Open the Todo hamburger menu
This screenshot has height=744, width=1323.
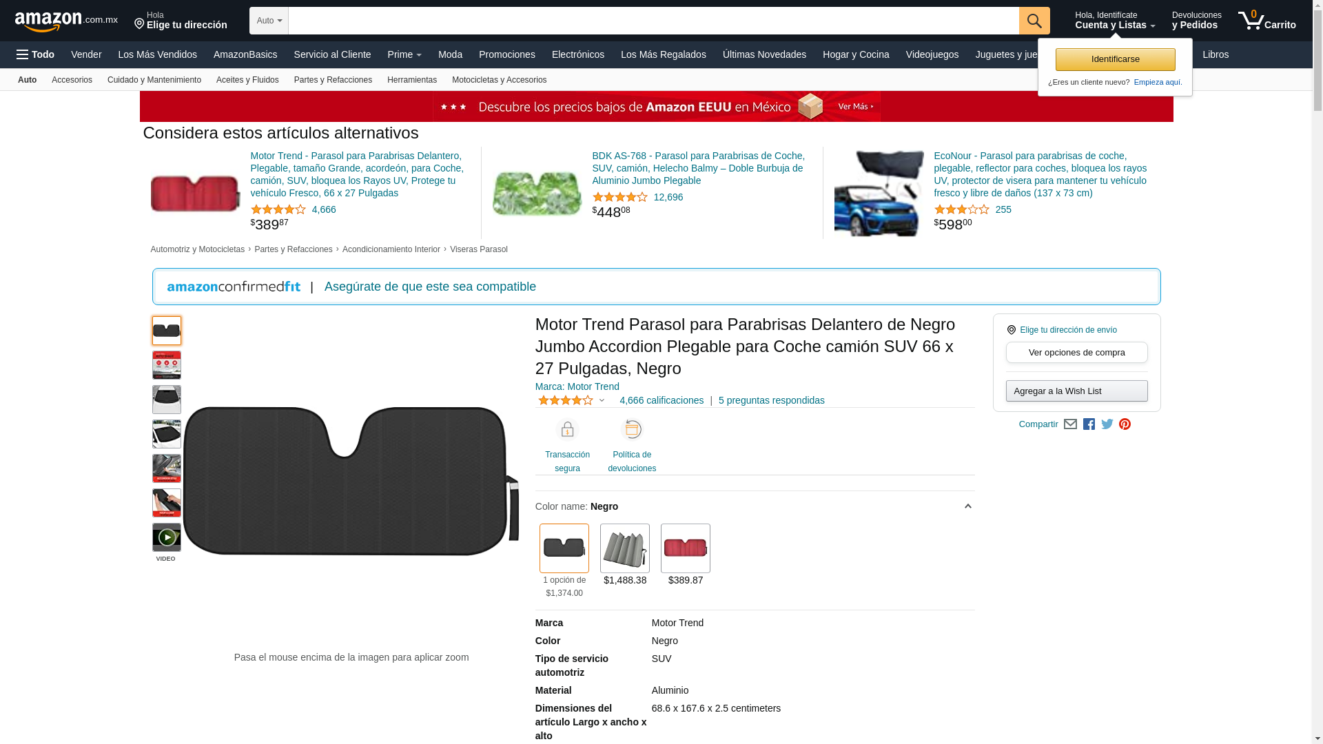pyautogui.click(x=35, y=54)
